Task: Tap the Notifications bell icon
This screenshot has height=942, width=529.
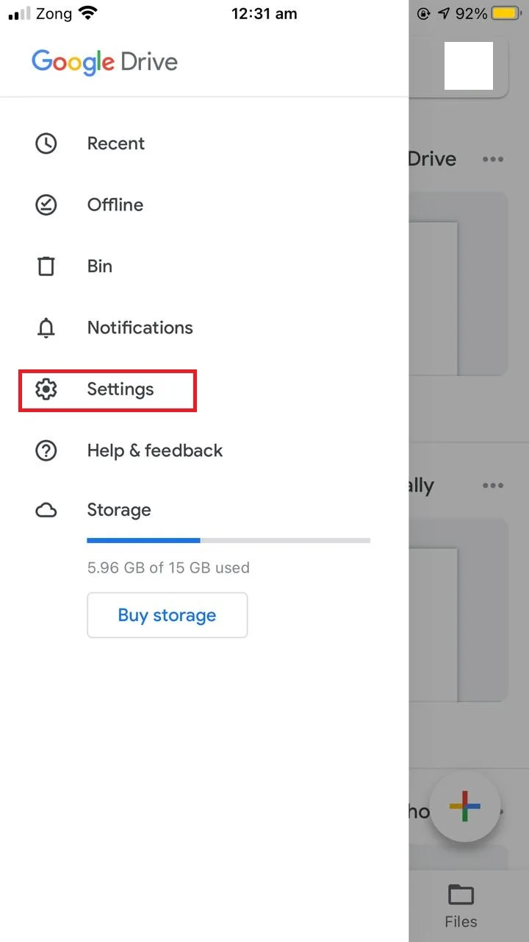Action: (46, 328)
